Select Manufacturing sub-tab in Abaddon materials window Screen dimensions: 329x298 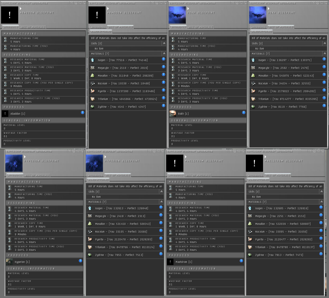coord(101,32)
